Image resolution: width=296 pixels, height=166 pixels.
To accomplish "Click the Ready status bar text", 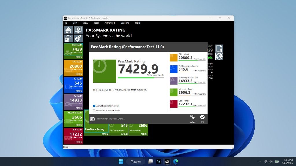I will [x=66, y=147].
